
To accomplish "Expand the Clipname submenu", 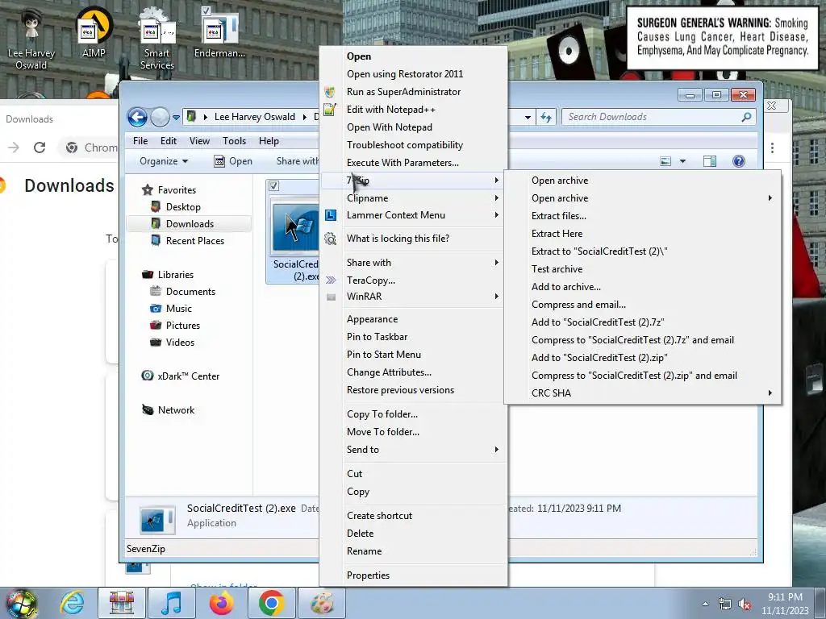I will tap(496, 198).
